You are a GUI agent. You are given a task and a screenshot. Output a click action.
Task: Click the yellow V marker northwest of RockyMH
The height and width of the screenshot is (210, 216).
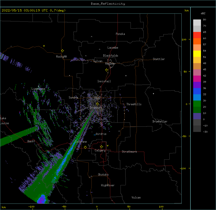click(44, 46)
